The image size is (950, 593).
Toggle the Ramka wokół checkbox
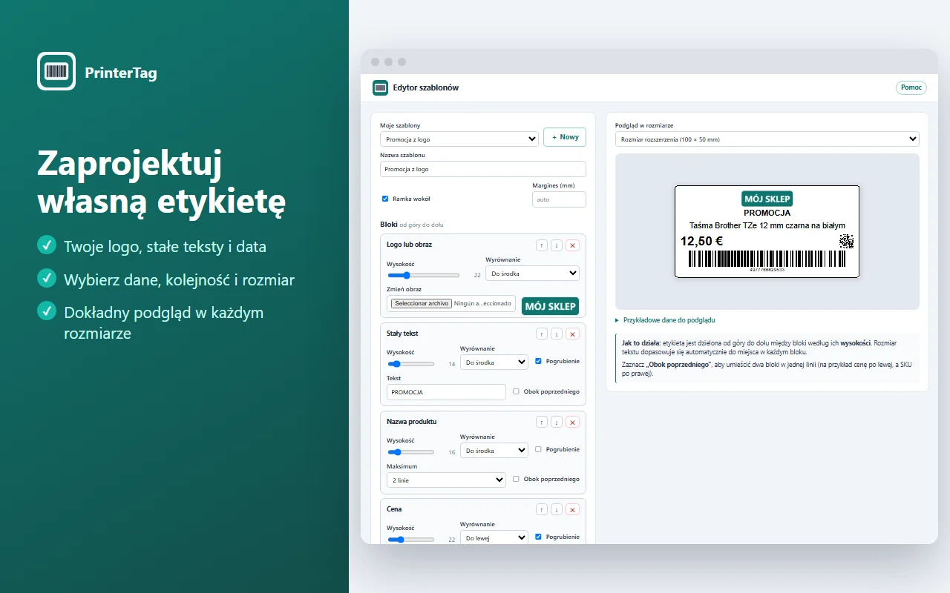(x=385, y=199)
